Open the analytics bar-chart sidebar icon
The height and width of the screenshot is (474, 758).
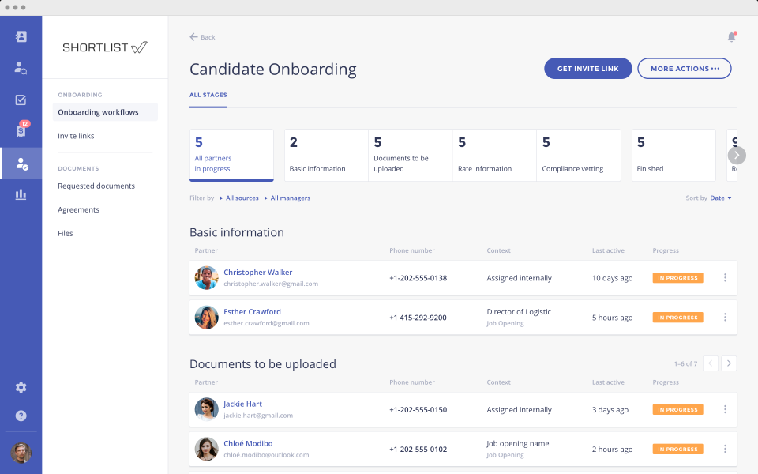pyautogui.click(x=21, y=194)
